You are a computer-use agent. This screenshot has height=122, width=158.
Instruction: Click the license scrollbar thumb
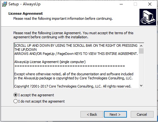pyautogui.click(x=141, y=51)
